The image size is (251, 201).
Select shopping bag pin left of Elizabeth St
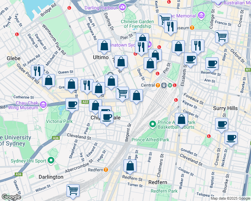pos(178,47)
